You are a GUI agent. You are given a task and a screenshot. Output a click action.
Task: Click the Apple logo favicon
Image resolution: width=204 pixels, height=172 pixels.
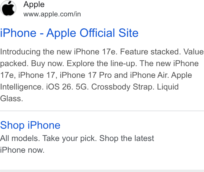click(x=8, y=8)
